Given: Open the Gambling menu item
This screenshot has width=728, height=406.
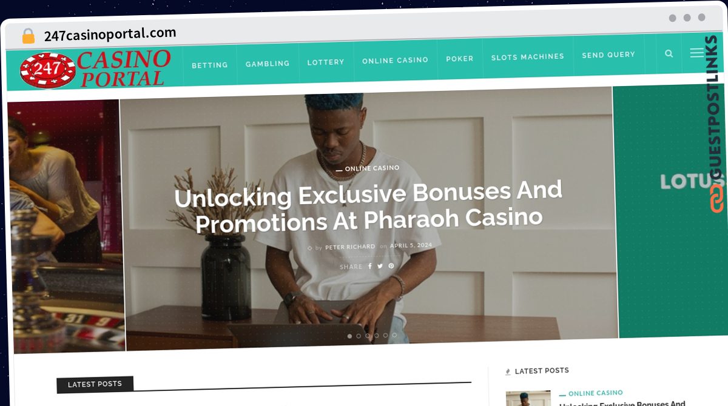Looking at the screenshot, I should coord(268,64).
